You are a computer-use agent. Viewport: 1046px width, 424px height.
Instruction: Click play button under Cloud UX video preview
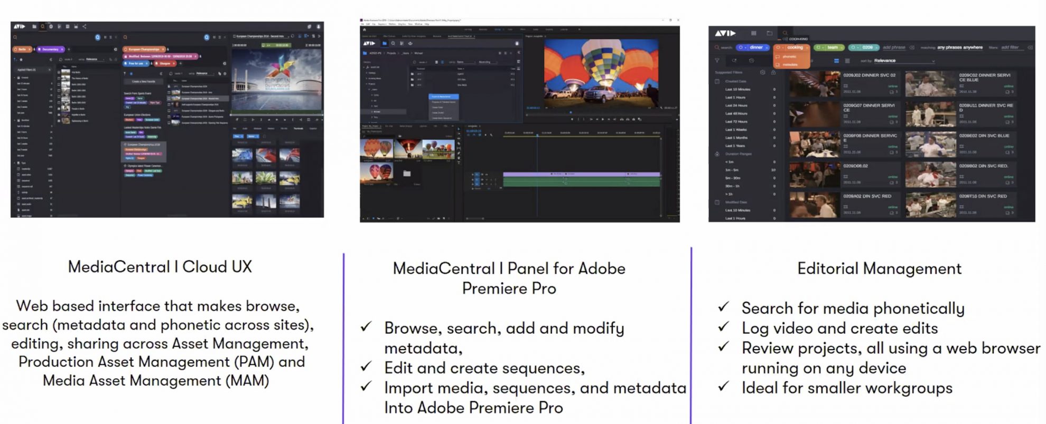(x=277, y=120)
